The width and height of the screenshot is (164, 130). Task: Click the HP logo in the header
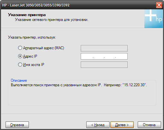pyautogui.click(x=153, y=19)
